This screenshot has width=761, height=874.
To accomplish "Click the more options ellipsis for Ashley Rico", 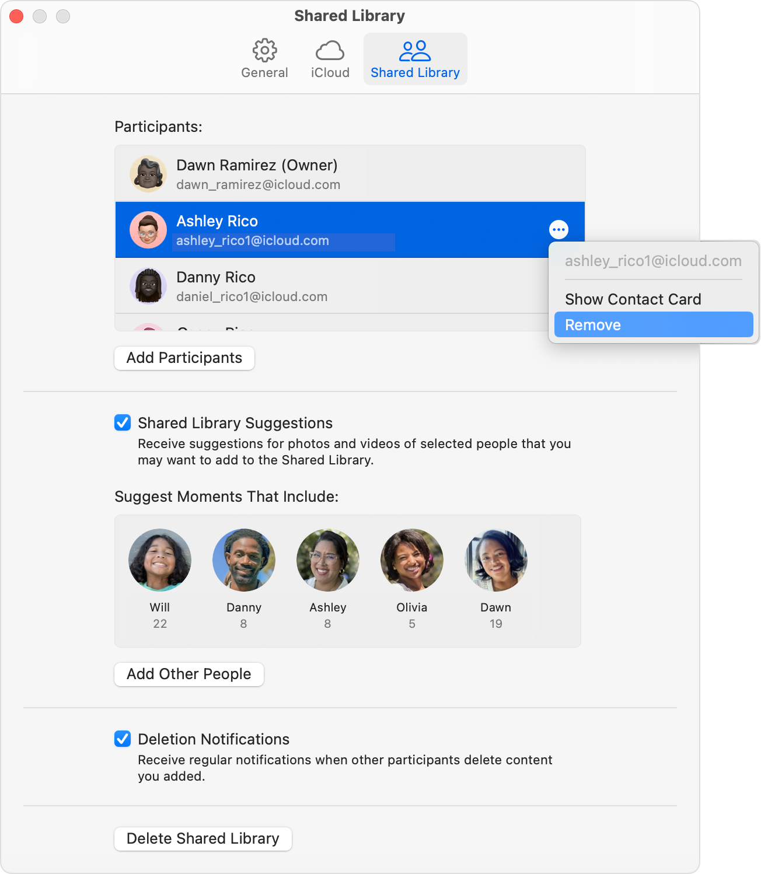I will point(558,229).
